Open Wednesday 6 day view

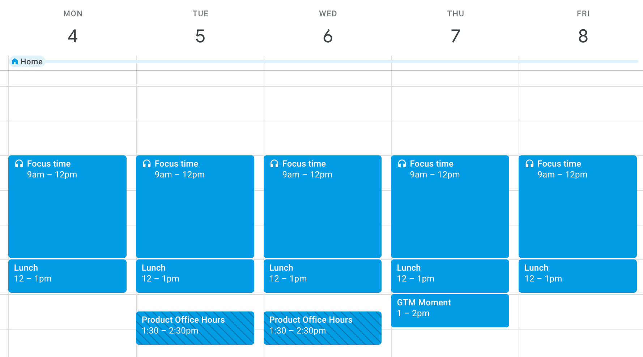328,36
